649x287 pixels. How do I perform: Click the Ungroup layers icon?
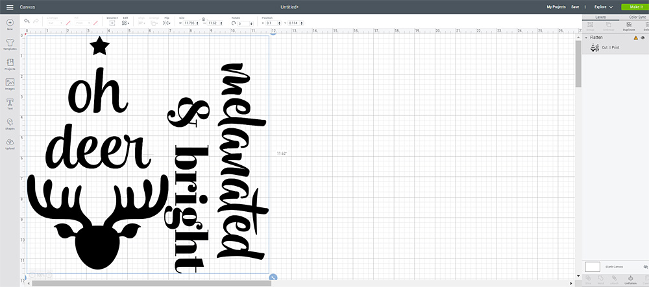point(608,27)
